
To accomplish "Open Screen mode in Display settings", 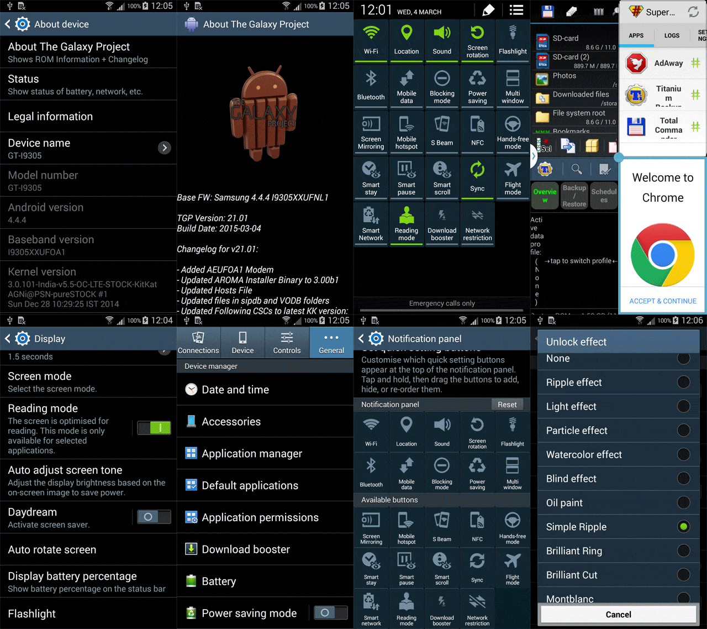I will 88,381.
